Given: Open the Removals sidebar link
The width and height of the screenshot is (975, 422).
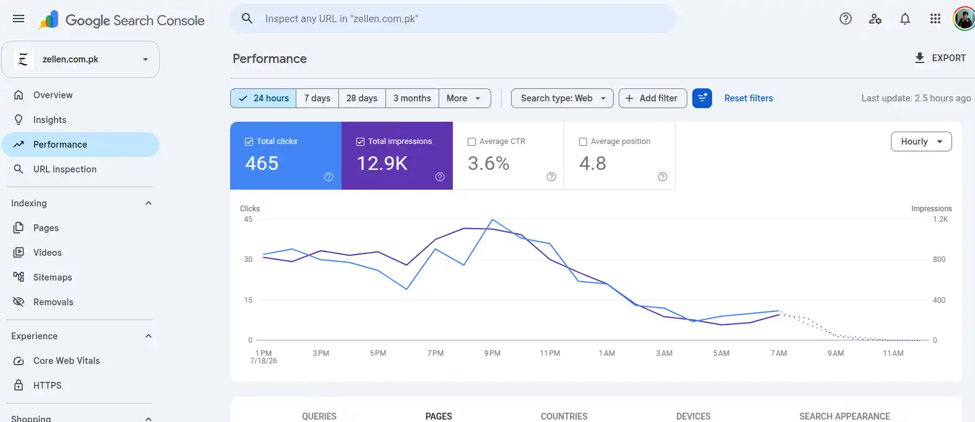Looking at the screenshot, I should (80, 302).
